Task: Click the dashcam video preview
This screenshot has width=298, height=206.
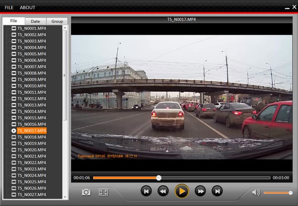Action: [x=182, y=97]
